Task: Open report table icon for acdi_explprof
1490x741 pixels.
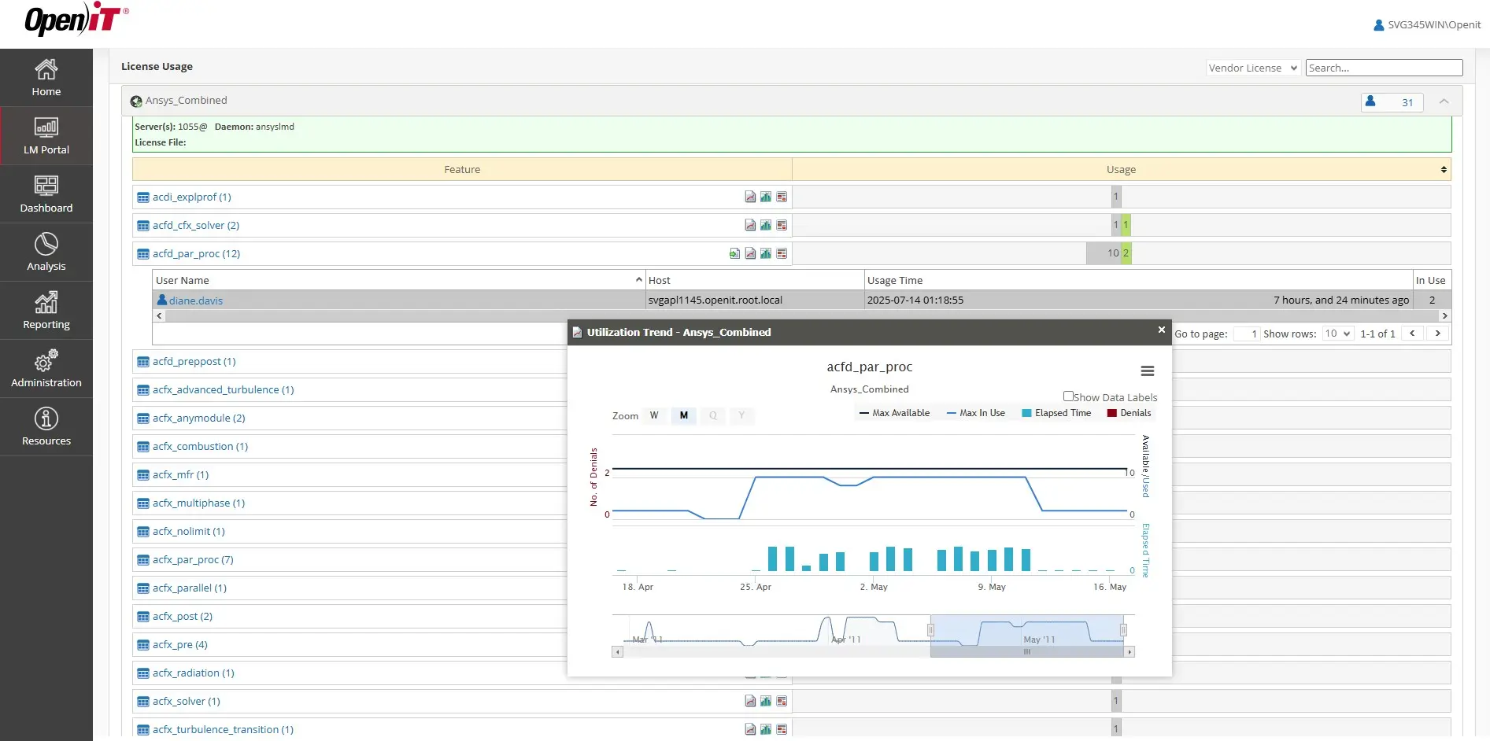Action: 782,197
